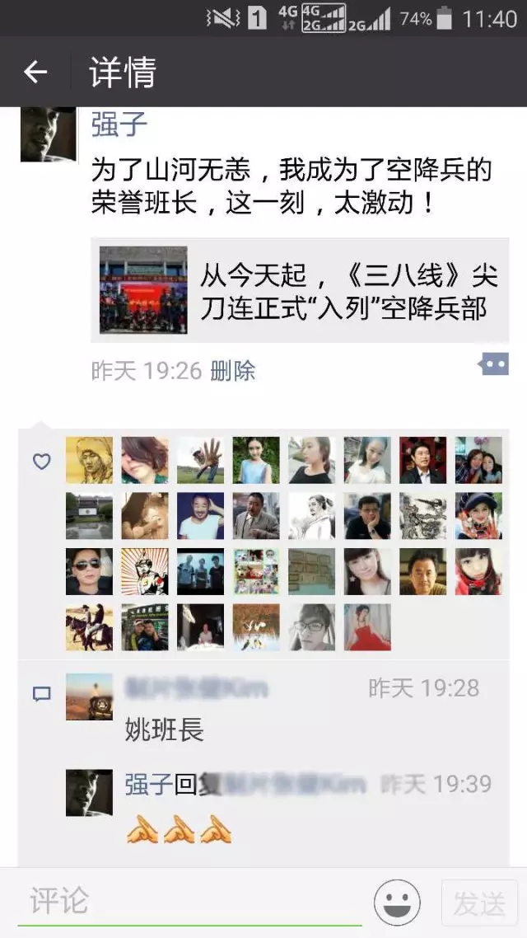The image size is (527, 938).
Task: Open the 《三八线》 shared article link
Action: point(300,290)
